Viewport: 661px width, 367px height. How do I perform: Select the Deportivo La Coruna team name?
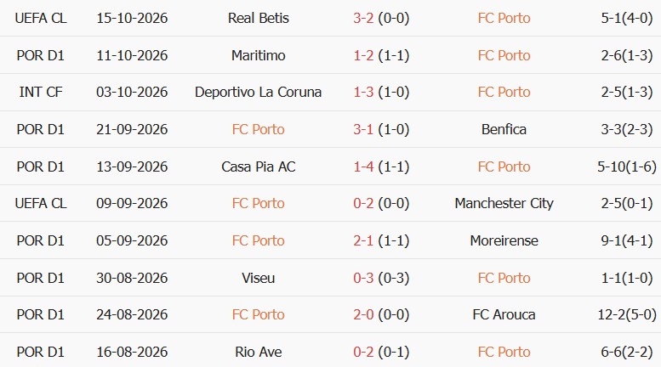pos(259,92)
